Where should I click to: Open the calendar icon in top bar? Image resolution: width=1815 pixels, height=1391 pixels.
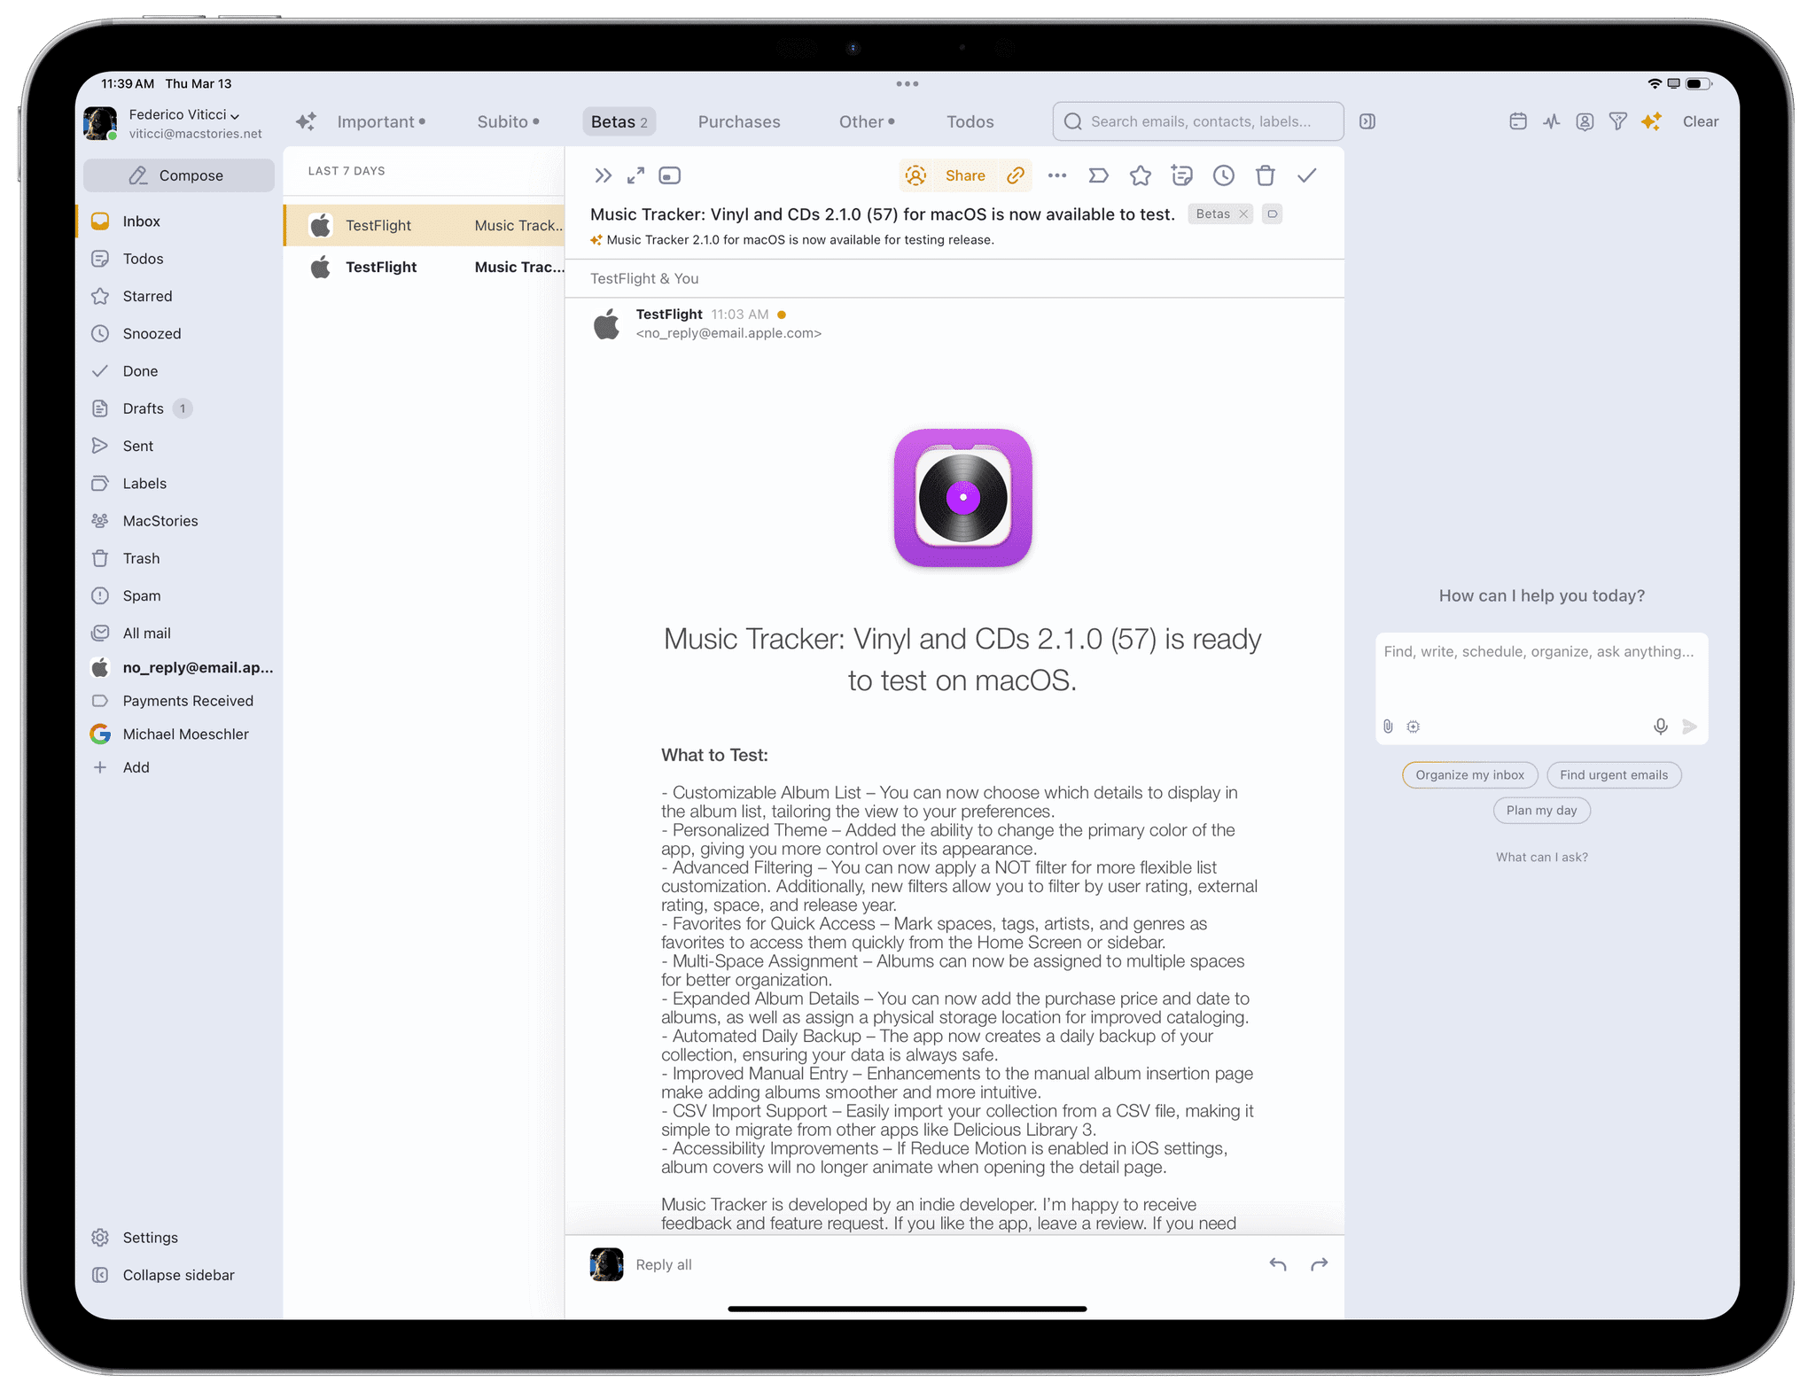coord(1518,121)
